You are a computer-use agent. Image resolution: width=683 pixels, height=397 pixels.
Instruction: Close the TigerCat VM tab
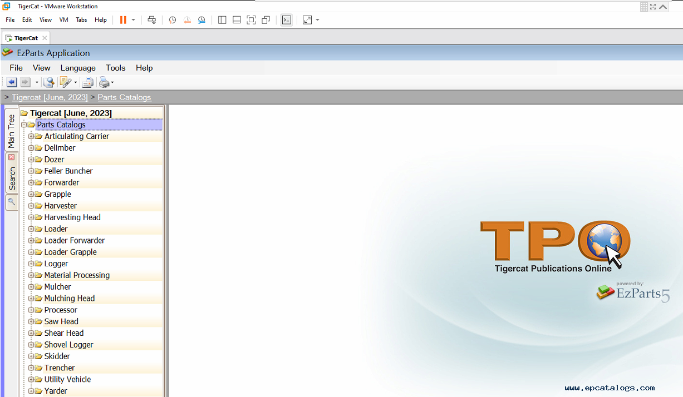coord(45,38)
